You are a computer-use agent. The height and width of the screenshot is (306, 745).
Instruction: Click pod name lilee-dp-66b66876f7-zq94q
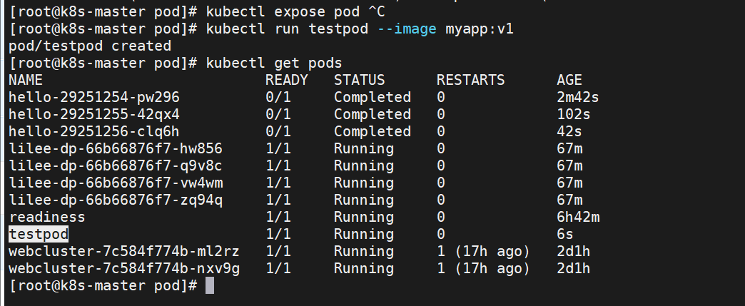point(116,200)
